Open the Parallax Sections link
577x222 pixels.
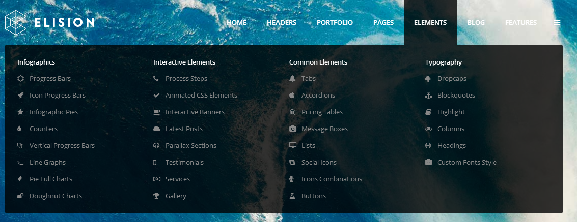(191, 146)
